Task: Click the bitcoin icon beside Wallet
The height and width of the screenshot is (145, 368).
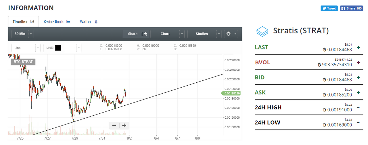Action: [x=96, y=22]
